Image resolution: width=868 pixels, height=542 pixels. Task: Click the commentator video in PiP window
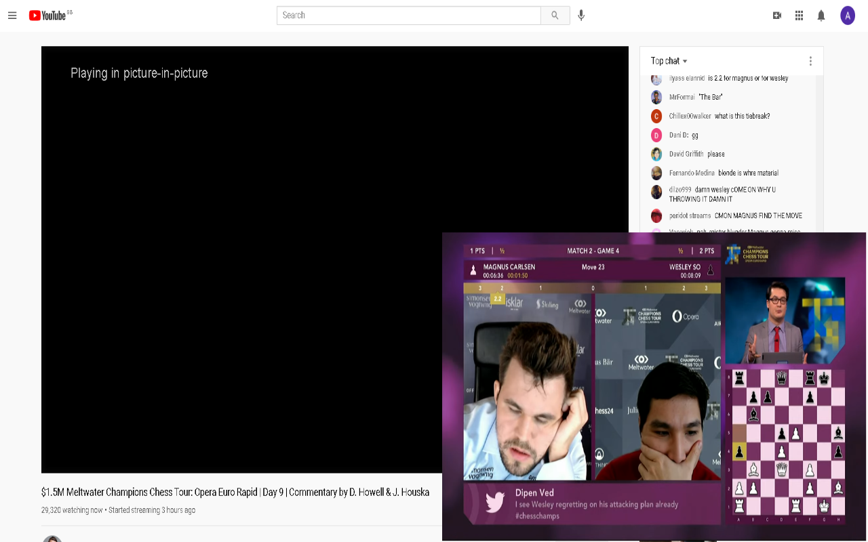coord(785,320)
